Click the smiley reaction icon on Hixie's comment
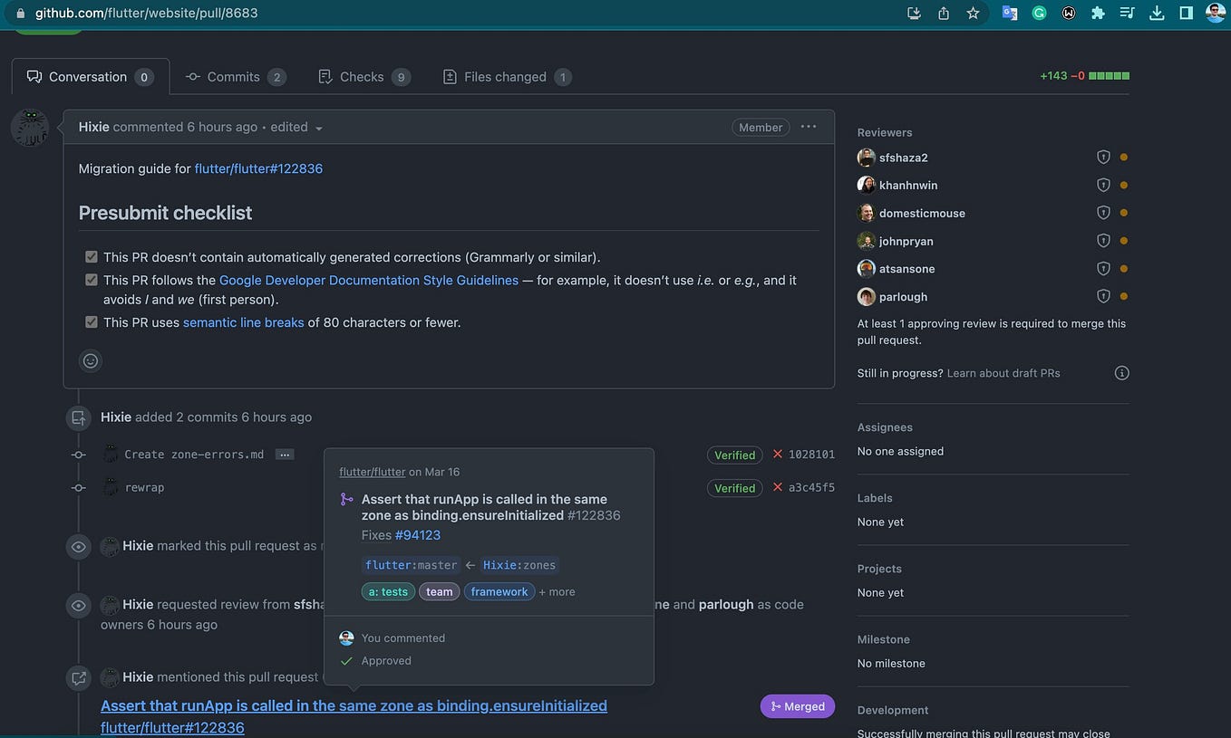The width and height of the screenshot is (1231, 738). click(90, 359)
